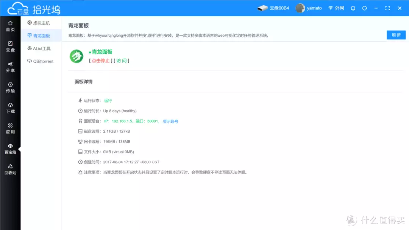Screen dimensions: 409x230
Task: Click the Up 8 days (healthy) text
Action: point(120,111)
